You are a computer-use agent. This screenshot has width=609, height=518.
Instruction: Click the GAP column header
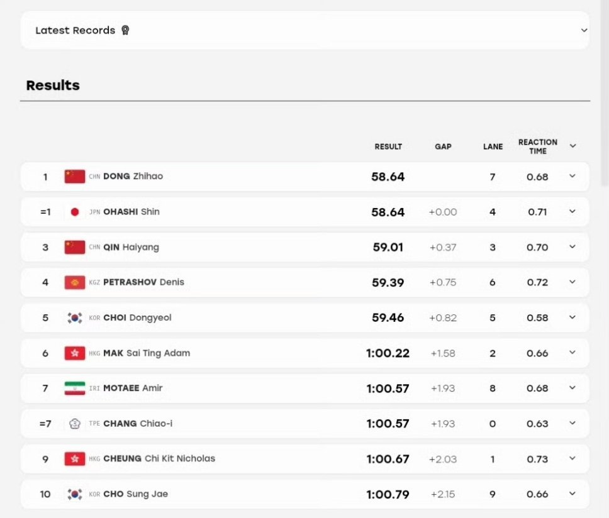click(443, 146)
